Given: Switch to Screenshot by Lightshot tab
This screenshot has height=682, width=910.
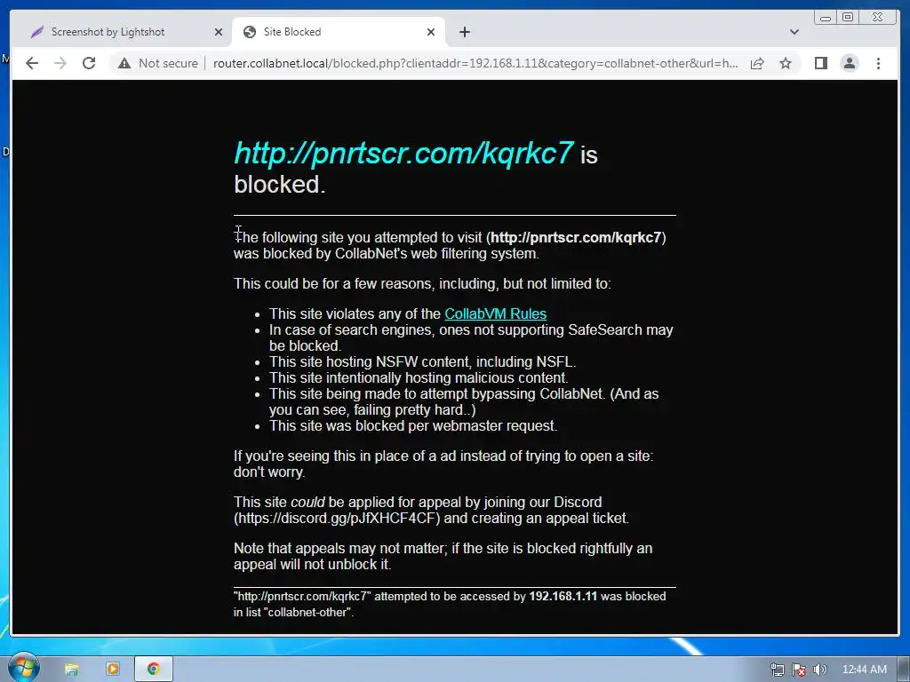Looking at the screenshot, I should [x=121, y=32].
